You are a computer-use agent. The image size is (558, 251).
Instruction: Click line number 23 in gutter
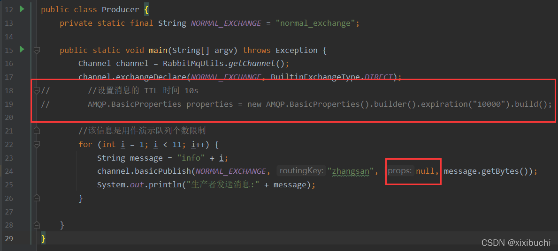9,158
